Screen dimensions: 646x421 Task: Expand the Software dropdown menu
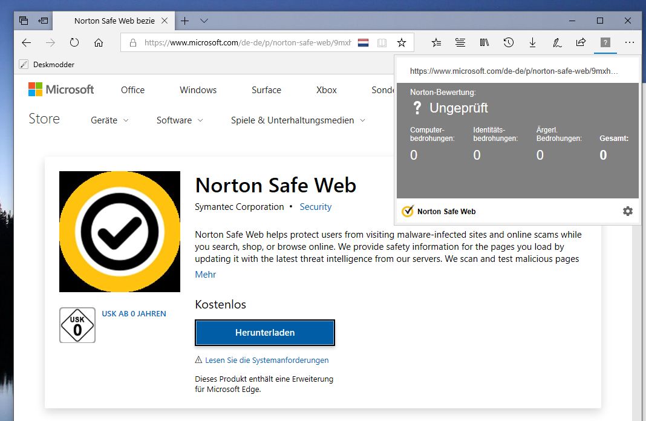point(180,120)
